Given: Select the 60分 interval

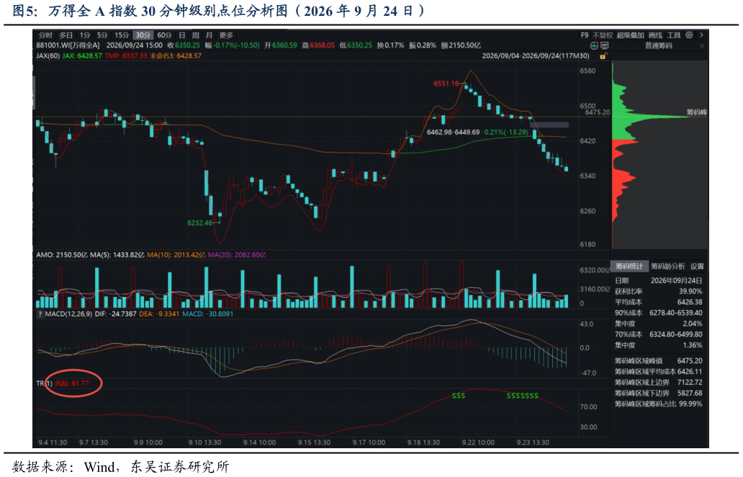Looking at the screenshot, I should coord(164,35).
